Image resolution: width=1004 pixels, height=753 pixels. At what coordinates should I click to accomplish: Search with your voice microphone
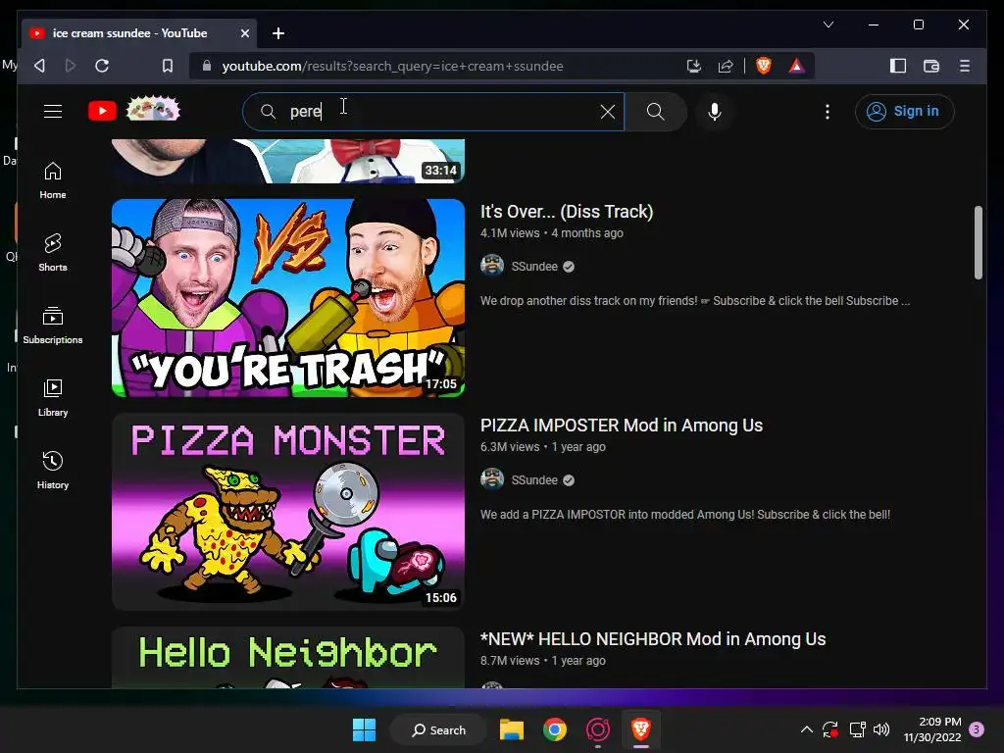(715, 112)
